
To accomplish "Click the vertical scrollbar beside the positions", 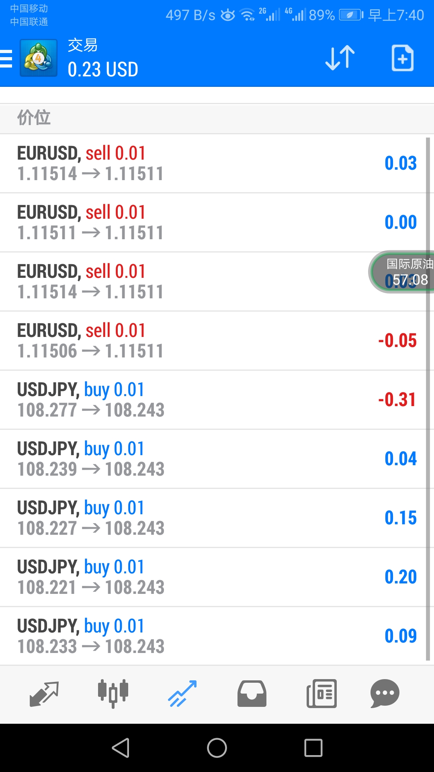I will pyautogui.click(x=428, y=399).
